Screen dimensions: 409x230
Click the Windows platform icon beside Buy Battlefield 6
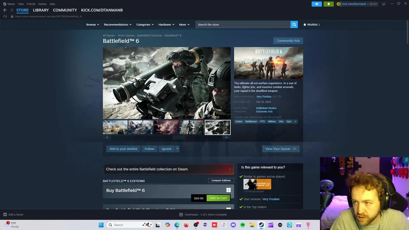(x=228, y=190)
